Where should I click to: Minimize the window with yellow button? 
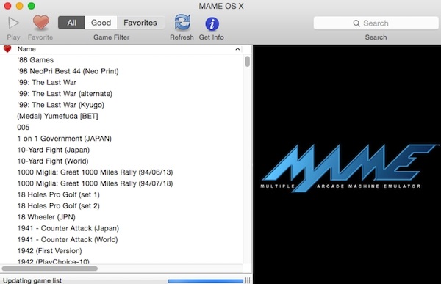tap(19, 6)
